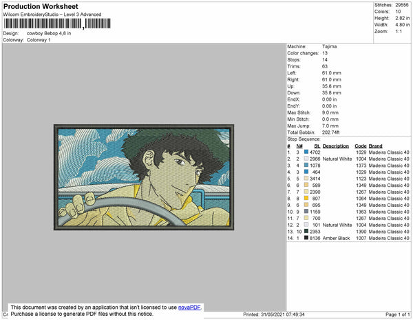413x320 pixels.
Task: Select the 'Colorway 1' value
Action: pos(39,40)
